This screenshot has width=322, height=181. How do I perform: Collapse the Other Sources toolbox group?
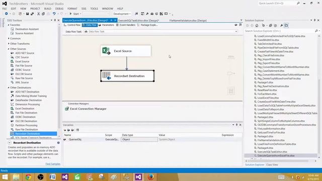coord(9,49)
